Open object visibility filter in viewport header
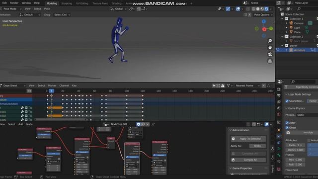Screen dimensions: 318x179 point(221,9)
